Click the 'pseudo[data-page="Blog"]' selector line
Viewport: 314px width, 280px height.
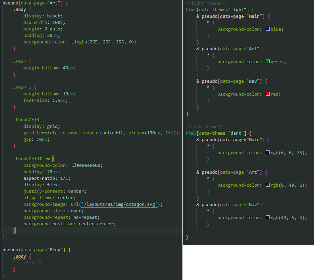tap(34, 250)
